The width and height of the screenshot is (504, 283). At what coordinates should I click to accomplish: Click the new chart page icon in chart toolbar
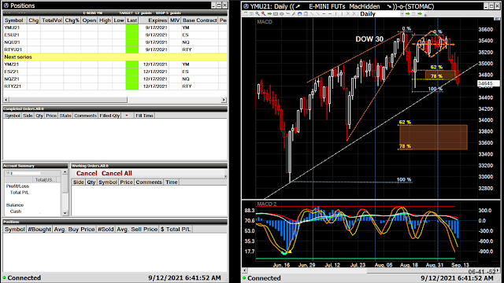pos(245,14)
